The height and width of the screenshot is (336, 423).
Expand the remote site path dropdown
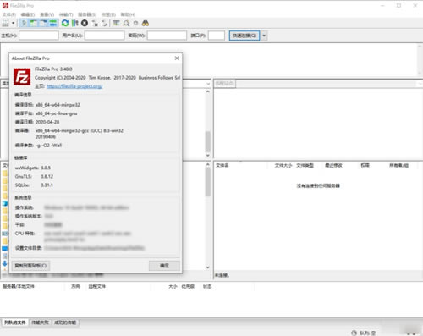coord(420,84)
